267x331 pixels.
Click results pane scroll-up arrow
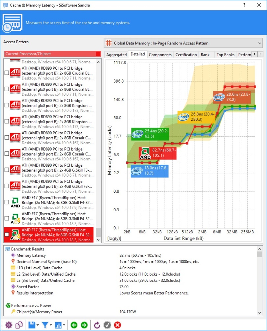(x=259, y=249)
